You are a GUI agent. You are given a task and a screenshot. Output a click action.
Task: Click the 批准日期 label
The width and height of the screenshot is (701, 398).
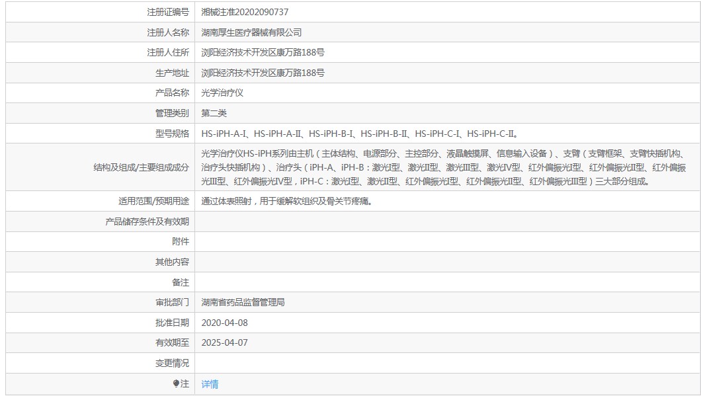tap(172, 323)
